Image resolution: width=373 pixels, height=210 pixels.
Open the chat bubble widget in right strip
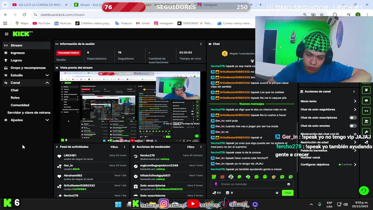(x=366, y=100)
